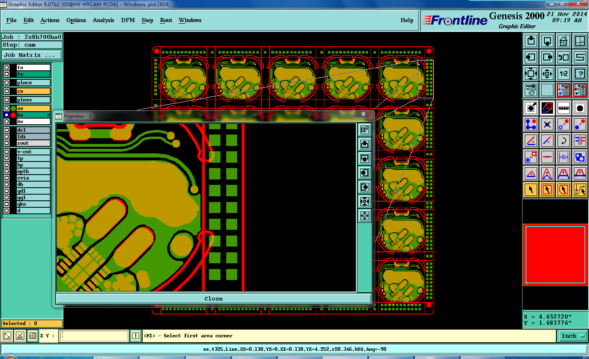Toggle the grid display icon
The image size is (589, 359).
click(x=547, y=90)
